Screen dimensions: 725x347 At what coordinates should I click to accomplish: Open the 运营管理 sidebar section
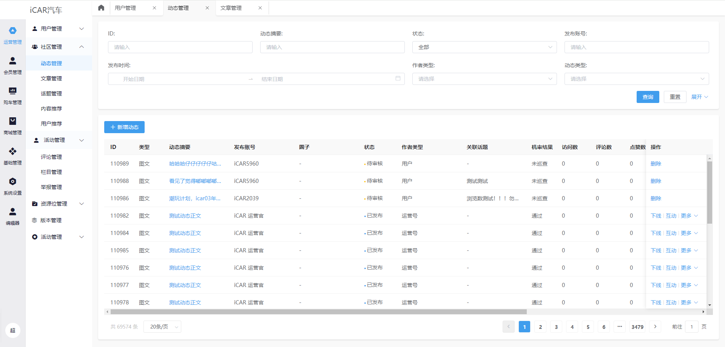pos(12,35)
